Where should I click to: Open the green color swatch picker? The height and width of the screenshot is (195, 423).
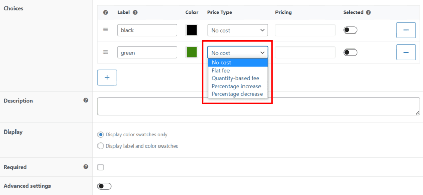coord(191,52)
